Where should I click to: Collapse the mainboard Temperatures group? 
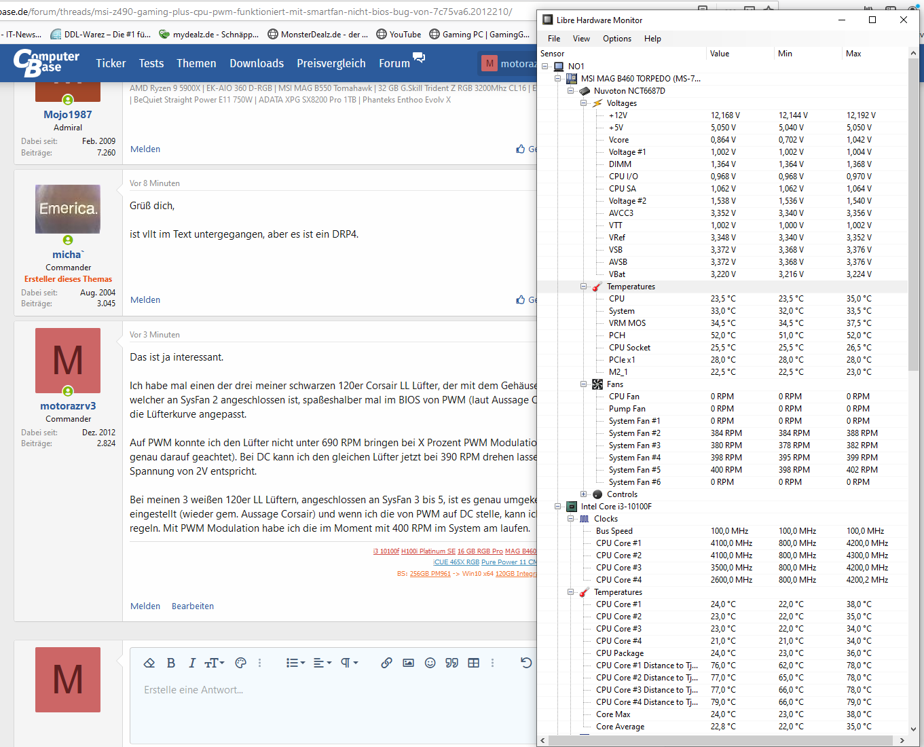click(x=583, y=287)
